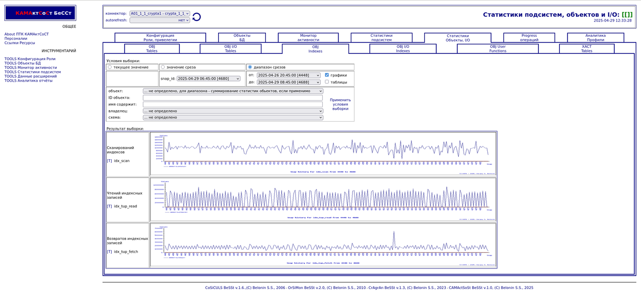Click the circular refresh arrow icon
Image resolution: width=641 pixels, height=299 pixels.
point(196,17)
